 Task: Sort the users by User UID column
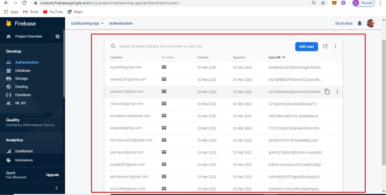click(x=277, y=57)
